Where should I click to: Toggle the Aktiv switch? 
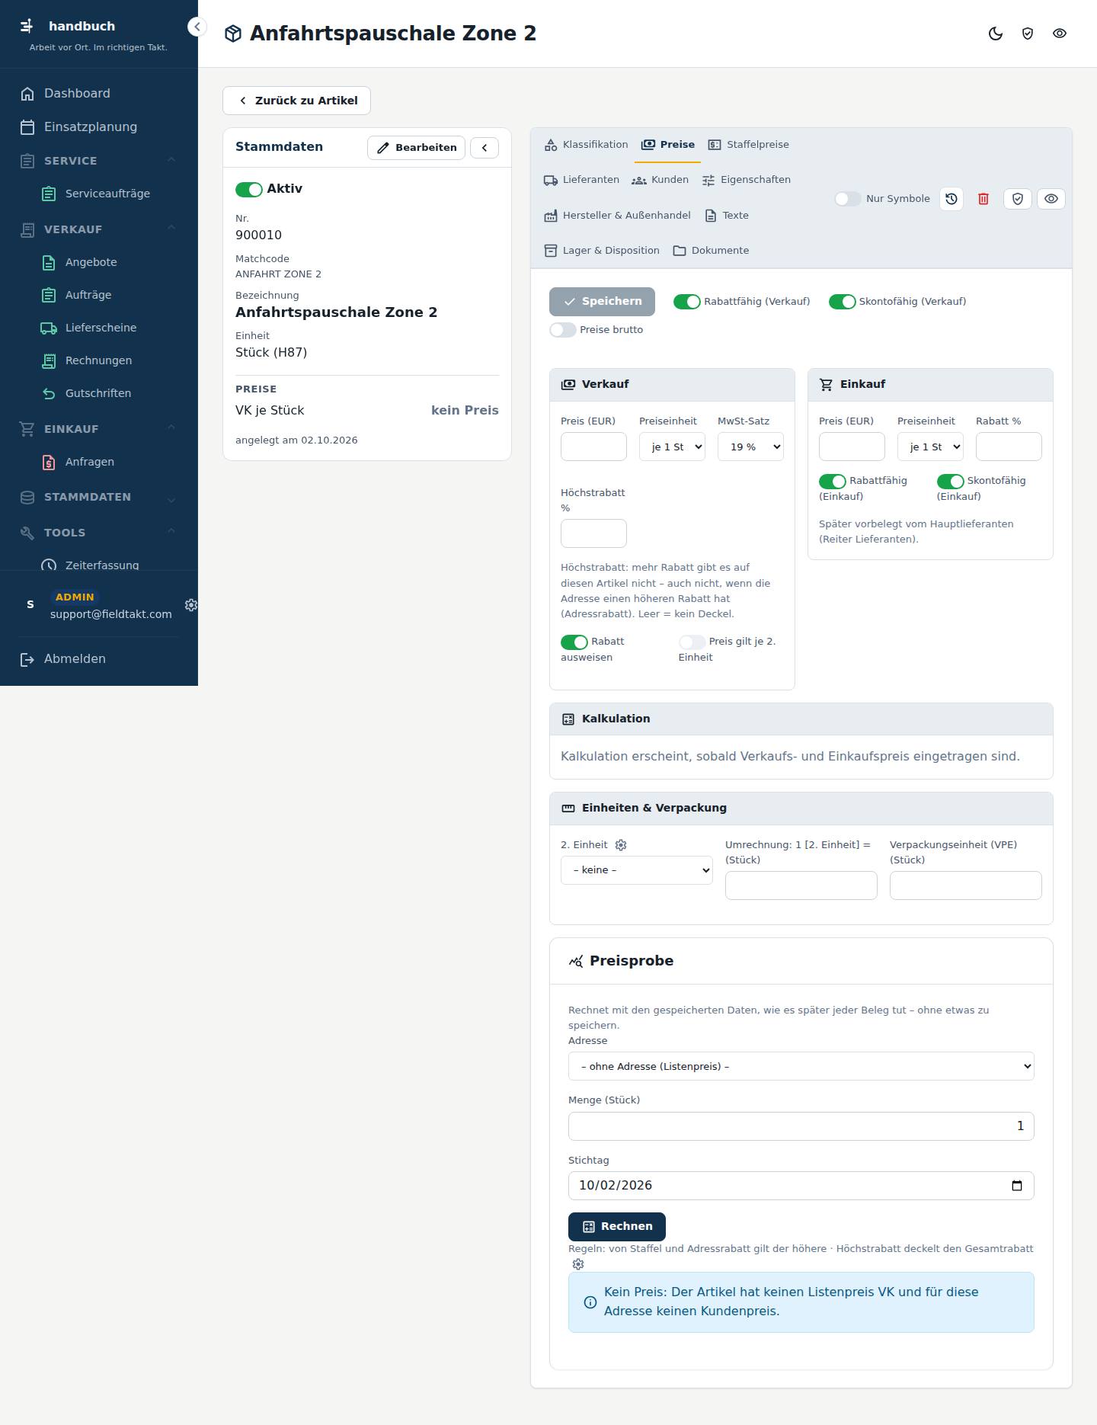click(248, 189)
